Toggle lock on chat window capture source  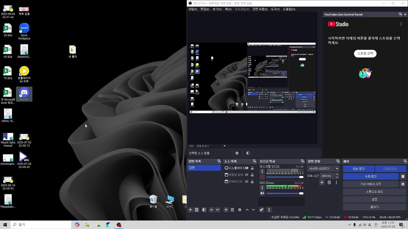coord(252,175)
